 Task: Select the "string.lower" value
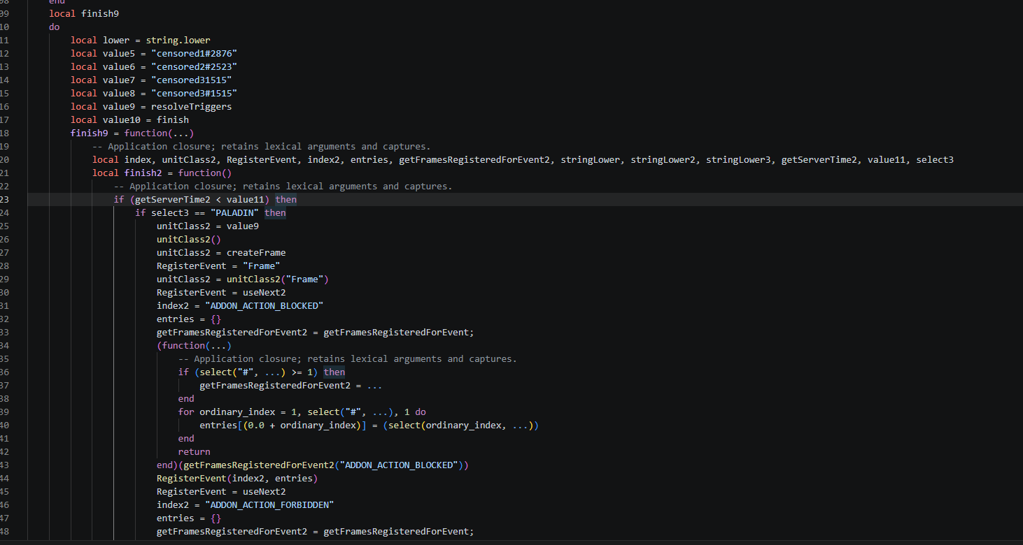click(x=178, y=40)
